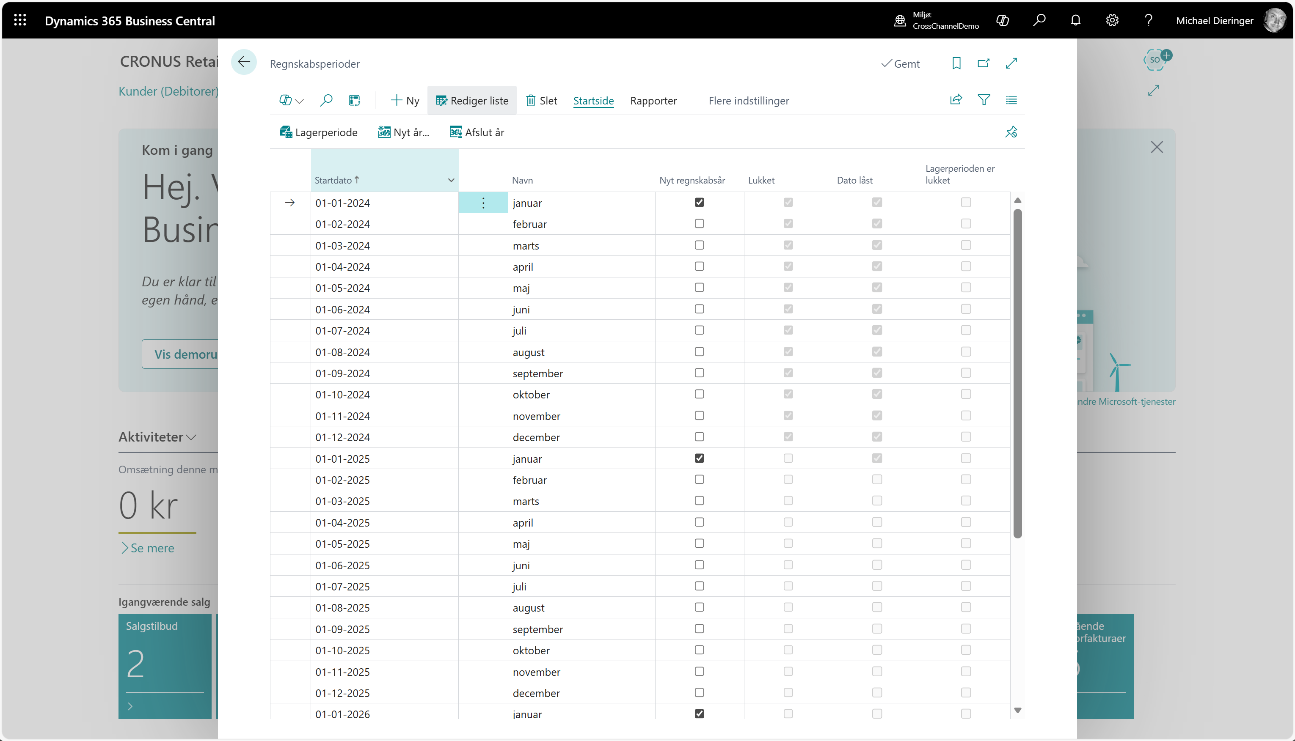Viewport: 1295px width, 741px height.
Task: Click the share icon in action bar
Action: [x=956, y=100]
